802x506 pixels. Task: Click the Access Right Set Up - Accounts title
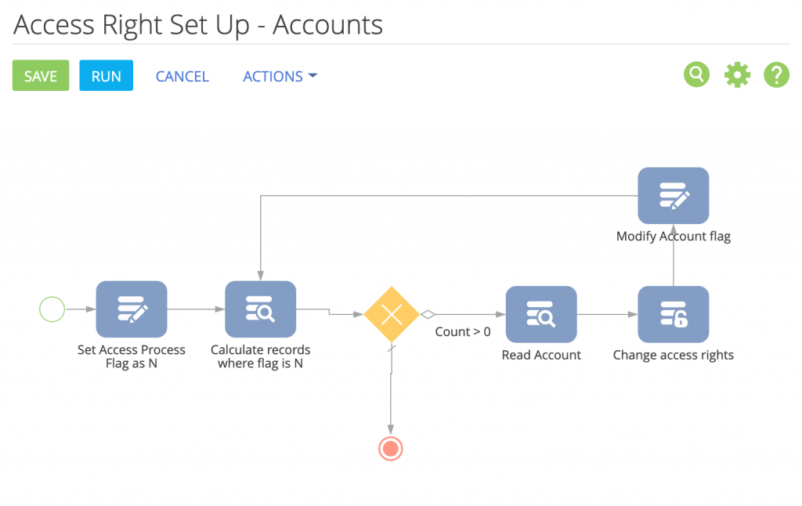tap(198, 24)
